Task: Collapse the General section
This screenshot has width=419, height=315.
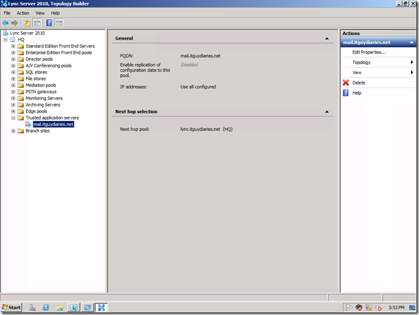Action: click(x=327, y=38)
